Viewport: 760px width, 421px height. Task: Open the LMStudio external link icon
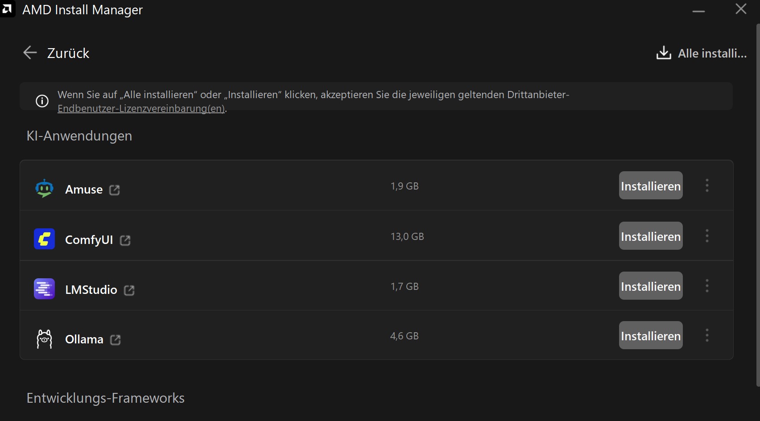pos(129,290)
